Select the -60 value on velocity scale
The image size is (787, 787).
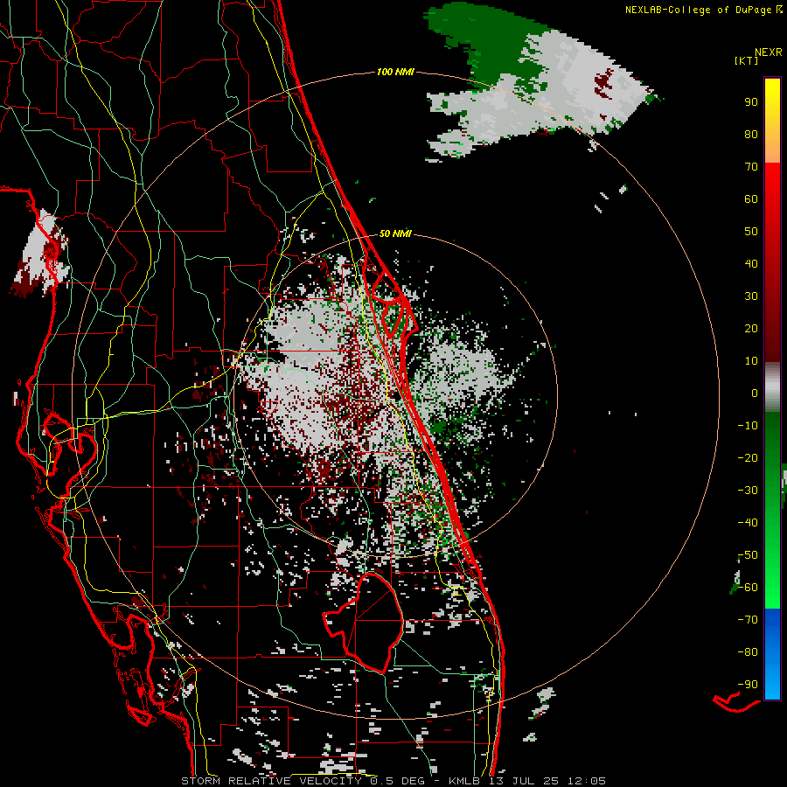tap(748, 588)
